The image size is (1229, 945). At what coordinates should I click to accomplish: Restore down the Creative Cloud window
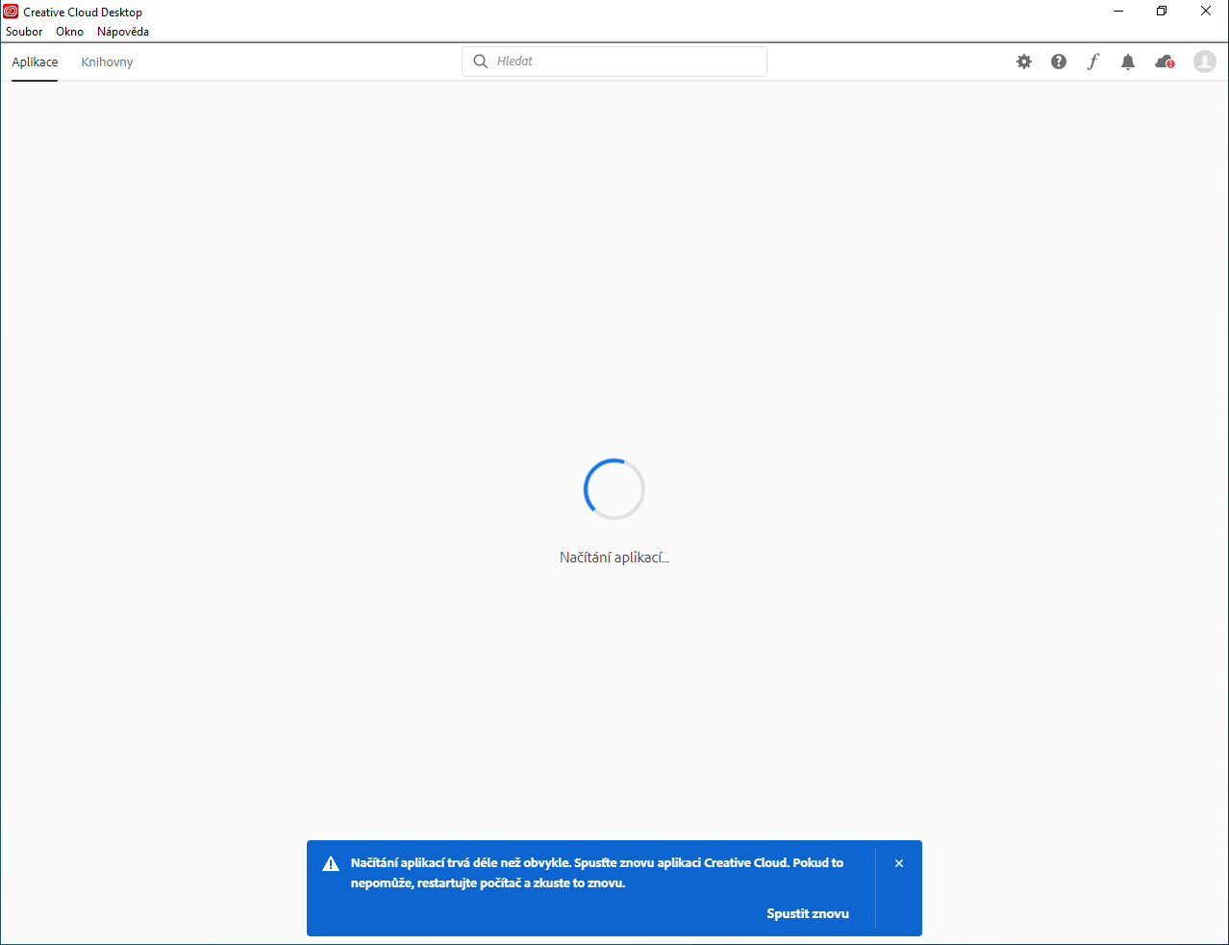[1162, 12]
